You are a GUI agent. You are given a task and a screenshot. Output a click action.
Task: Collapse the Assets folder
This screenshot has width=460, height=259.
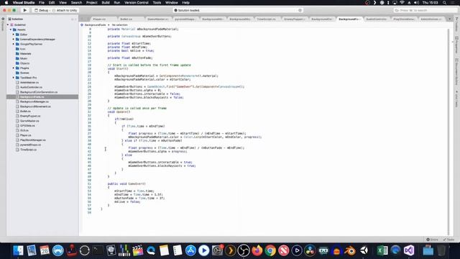tap(11, 29)
